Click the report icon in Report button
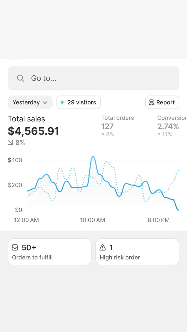 pos(151,103)
